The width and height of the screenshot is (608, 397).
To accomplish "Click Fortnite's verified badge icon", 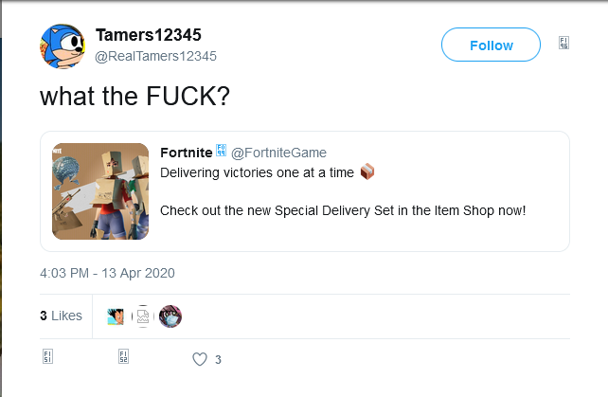I will tap(222, 151).
